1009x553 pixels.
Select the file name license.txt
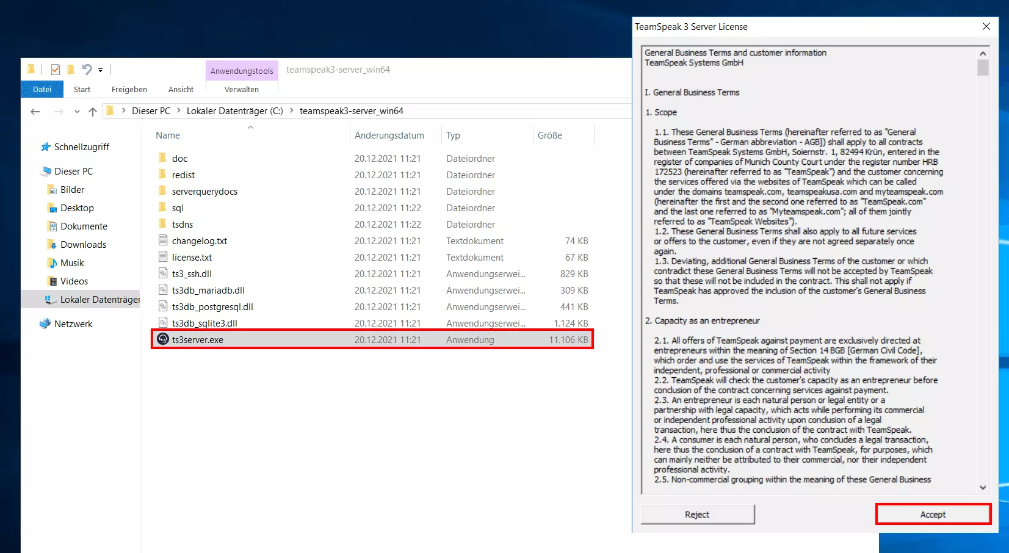tap(192, 258)
